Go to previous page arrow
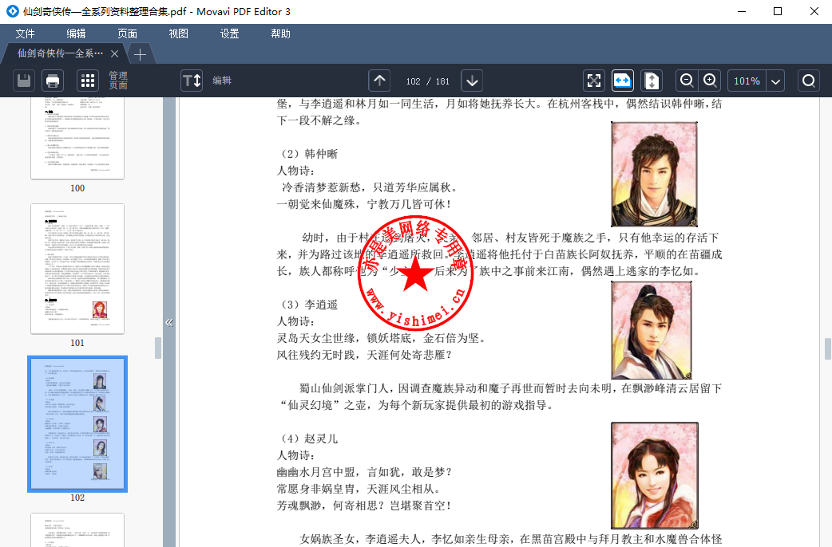The width and height of the screenshot is (832, 547). [x=379, y=81]
